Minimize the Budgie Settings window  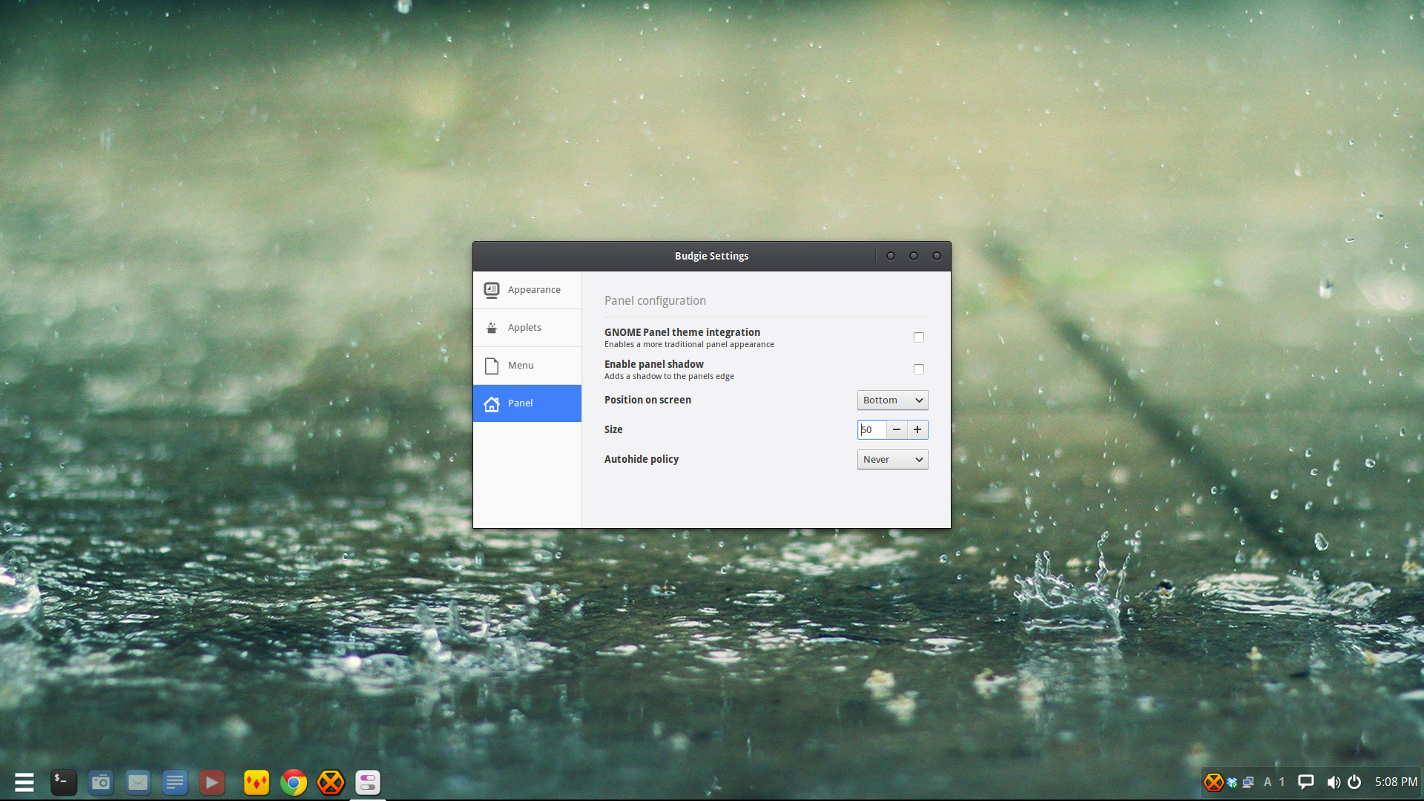point(891,256)
